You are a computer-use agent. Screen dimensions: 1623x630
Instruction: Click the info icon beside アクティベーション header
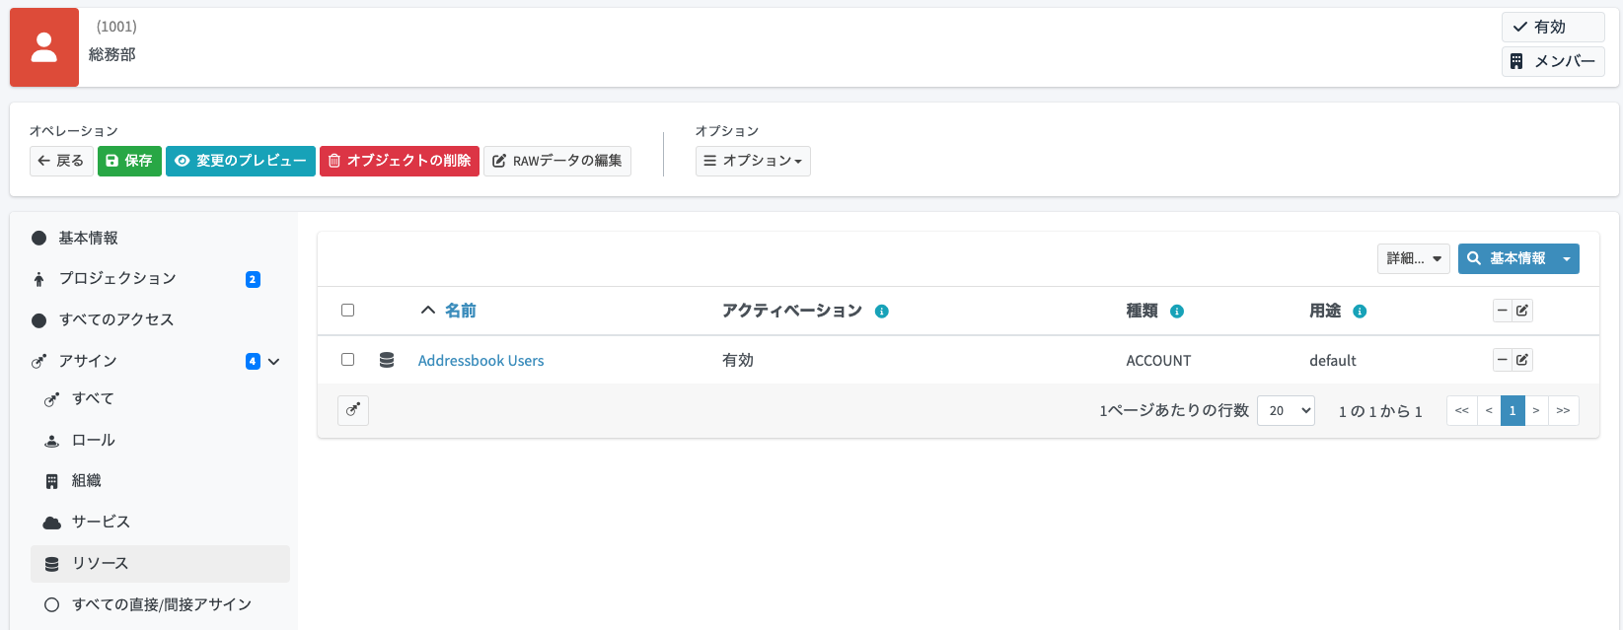(882, 312)
